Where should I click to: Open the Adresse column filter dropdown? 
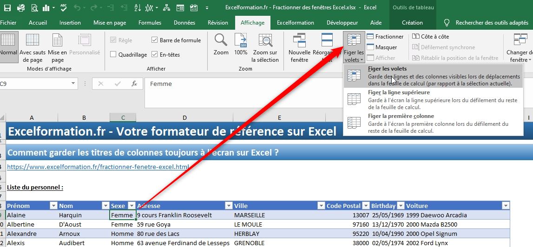pyautogui.click(x=229, y=206)
